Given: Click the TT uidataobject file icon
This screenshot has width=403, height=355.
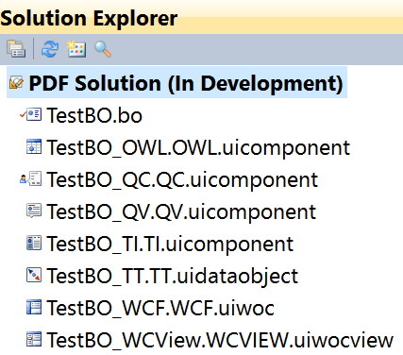Looking at the screenshot, I should (34, 275).
